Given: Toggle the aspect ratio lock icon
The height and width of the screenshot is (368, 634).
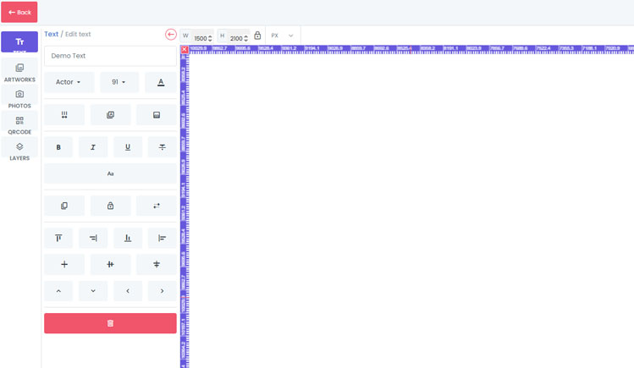Looking at the screenshot, I should [257, 36].
